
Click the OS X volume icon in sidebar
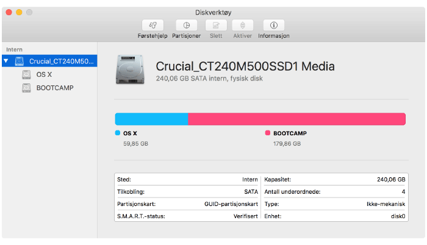(x=26, y=74)
